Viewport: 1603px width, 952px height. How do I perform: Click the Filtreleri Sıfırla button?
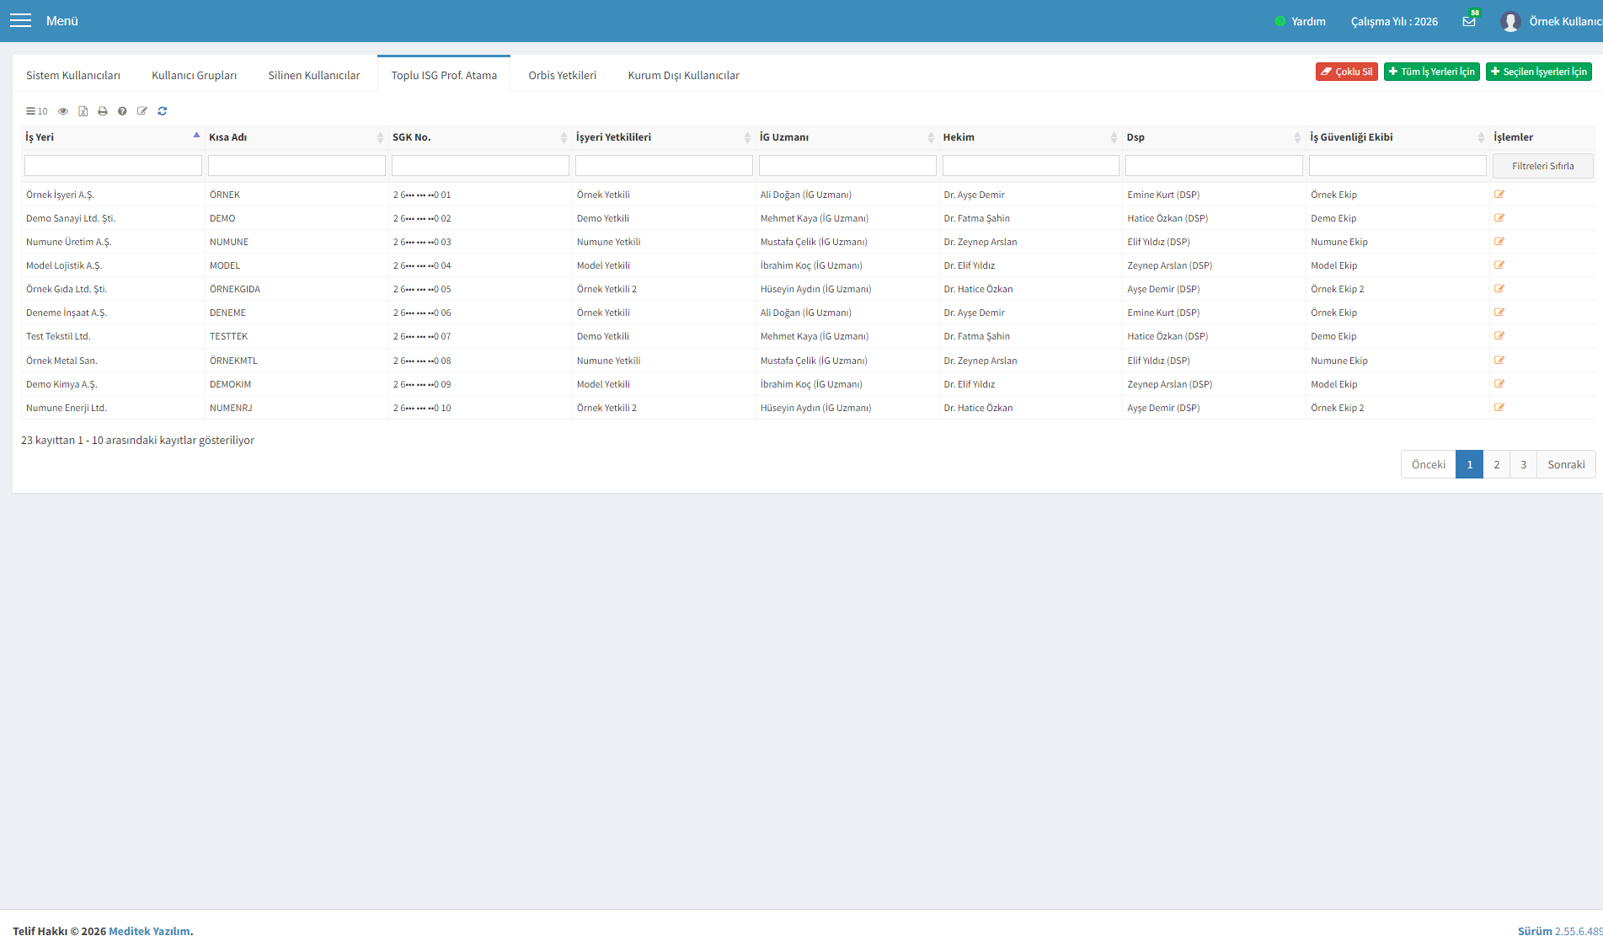1543,166
